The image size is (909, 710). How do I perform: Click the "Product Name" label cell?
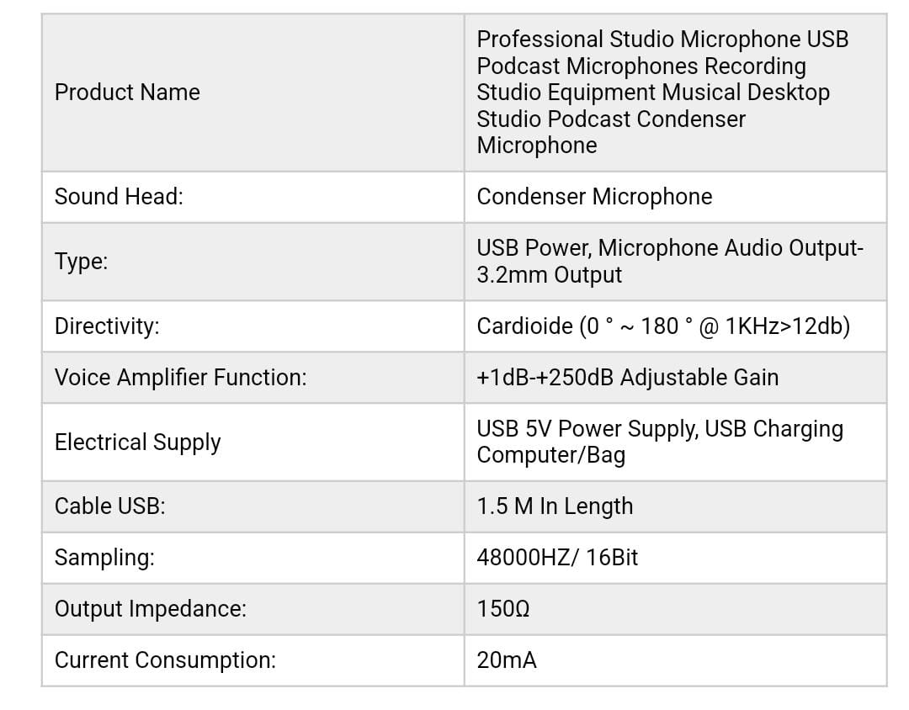[x=127, y=93]
